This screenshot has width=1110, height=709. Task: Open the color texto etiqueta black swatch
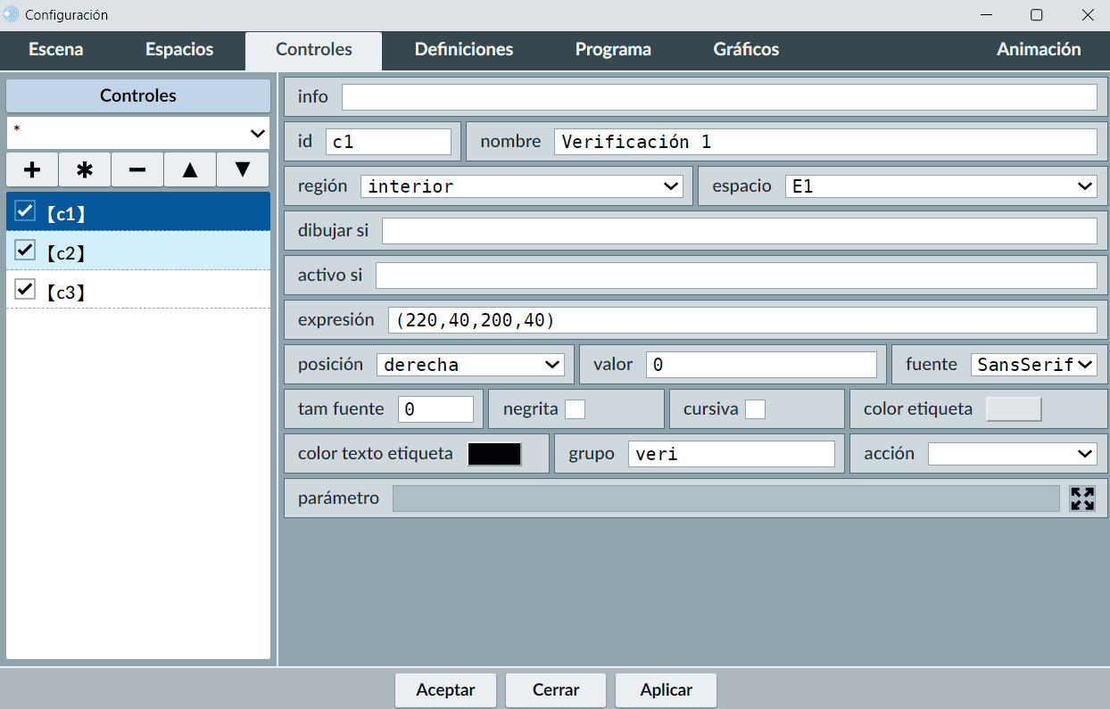pyautogui.click(x=494, y=454)
